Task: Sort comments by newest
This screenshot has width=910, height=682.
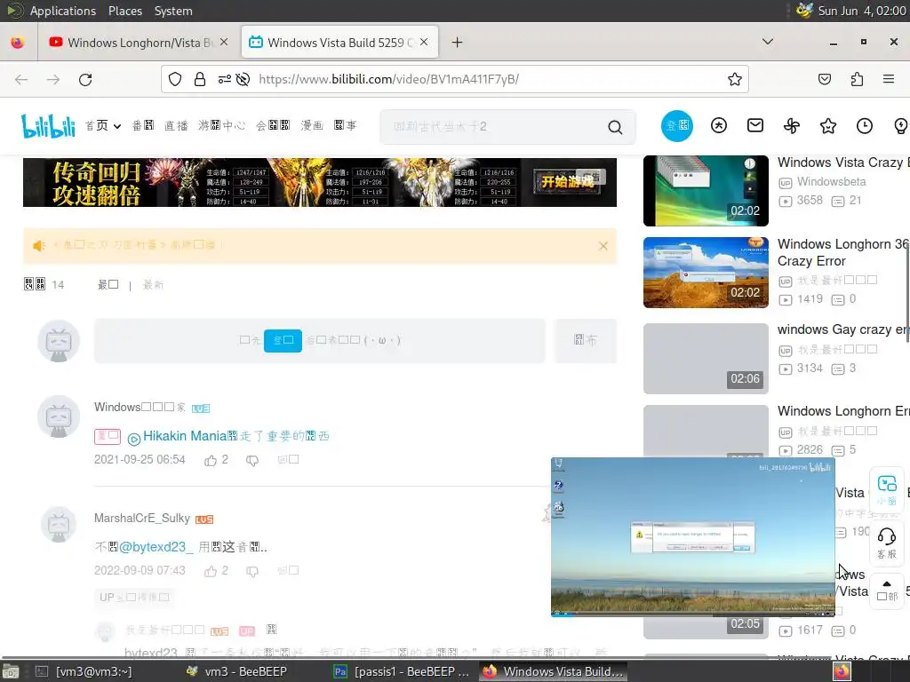Action: 153,285
